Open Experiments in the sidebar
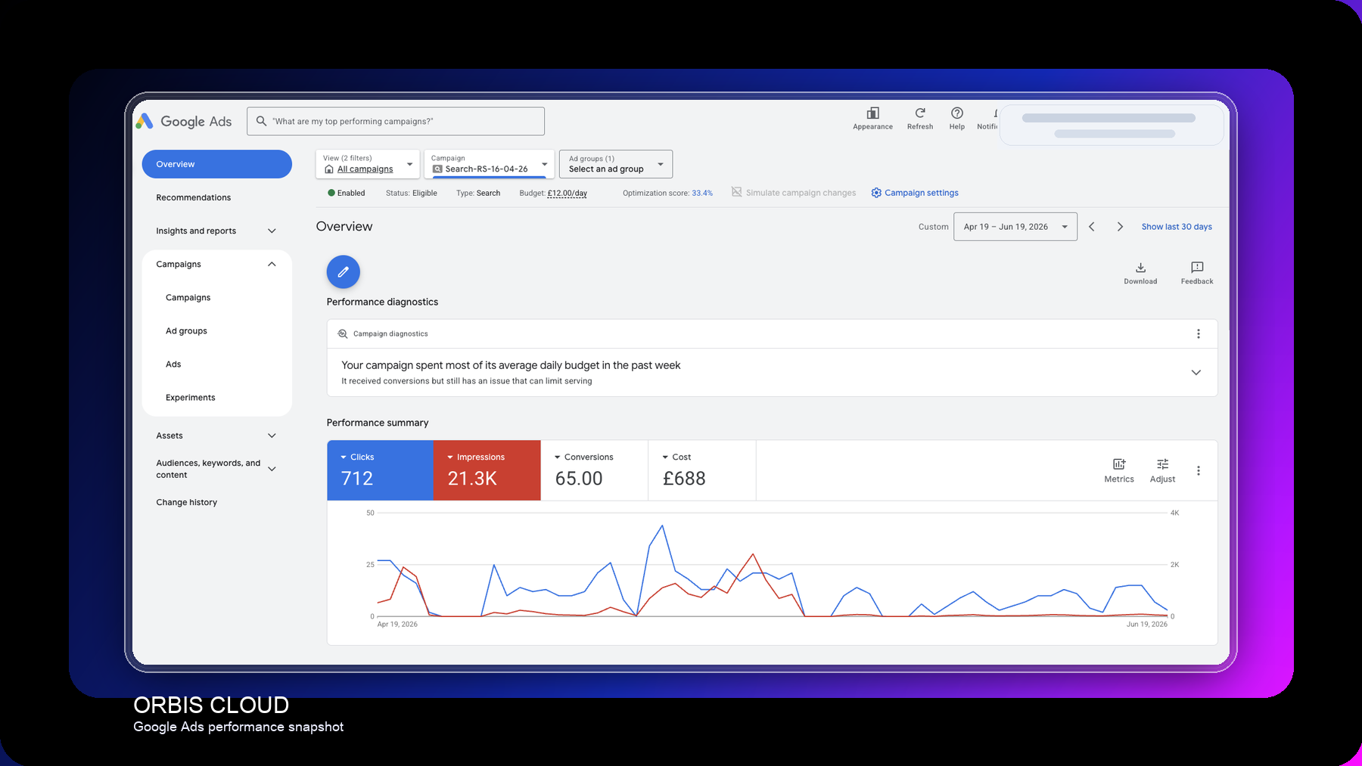 coord(191,397)
